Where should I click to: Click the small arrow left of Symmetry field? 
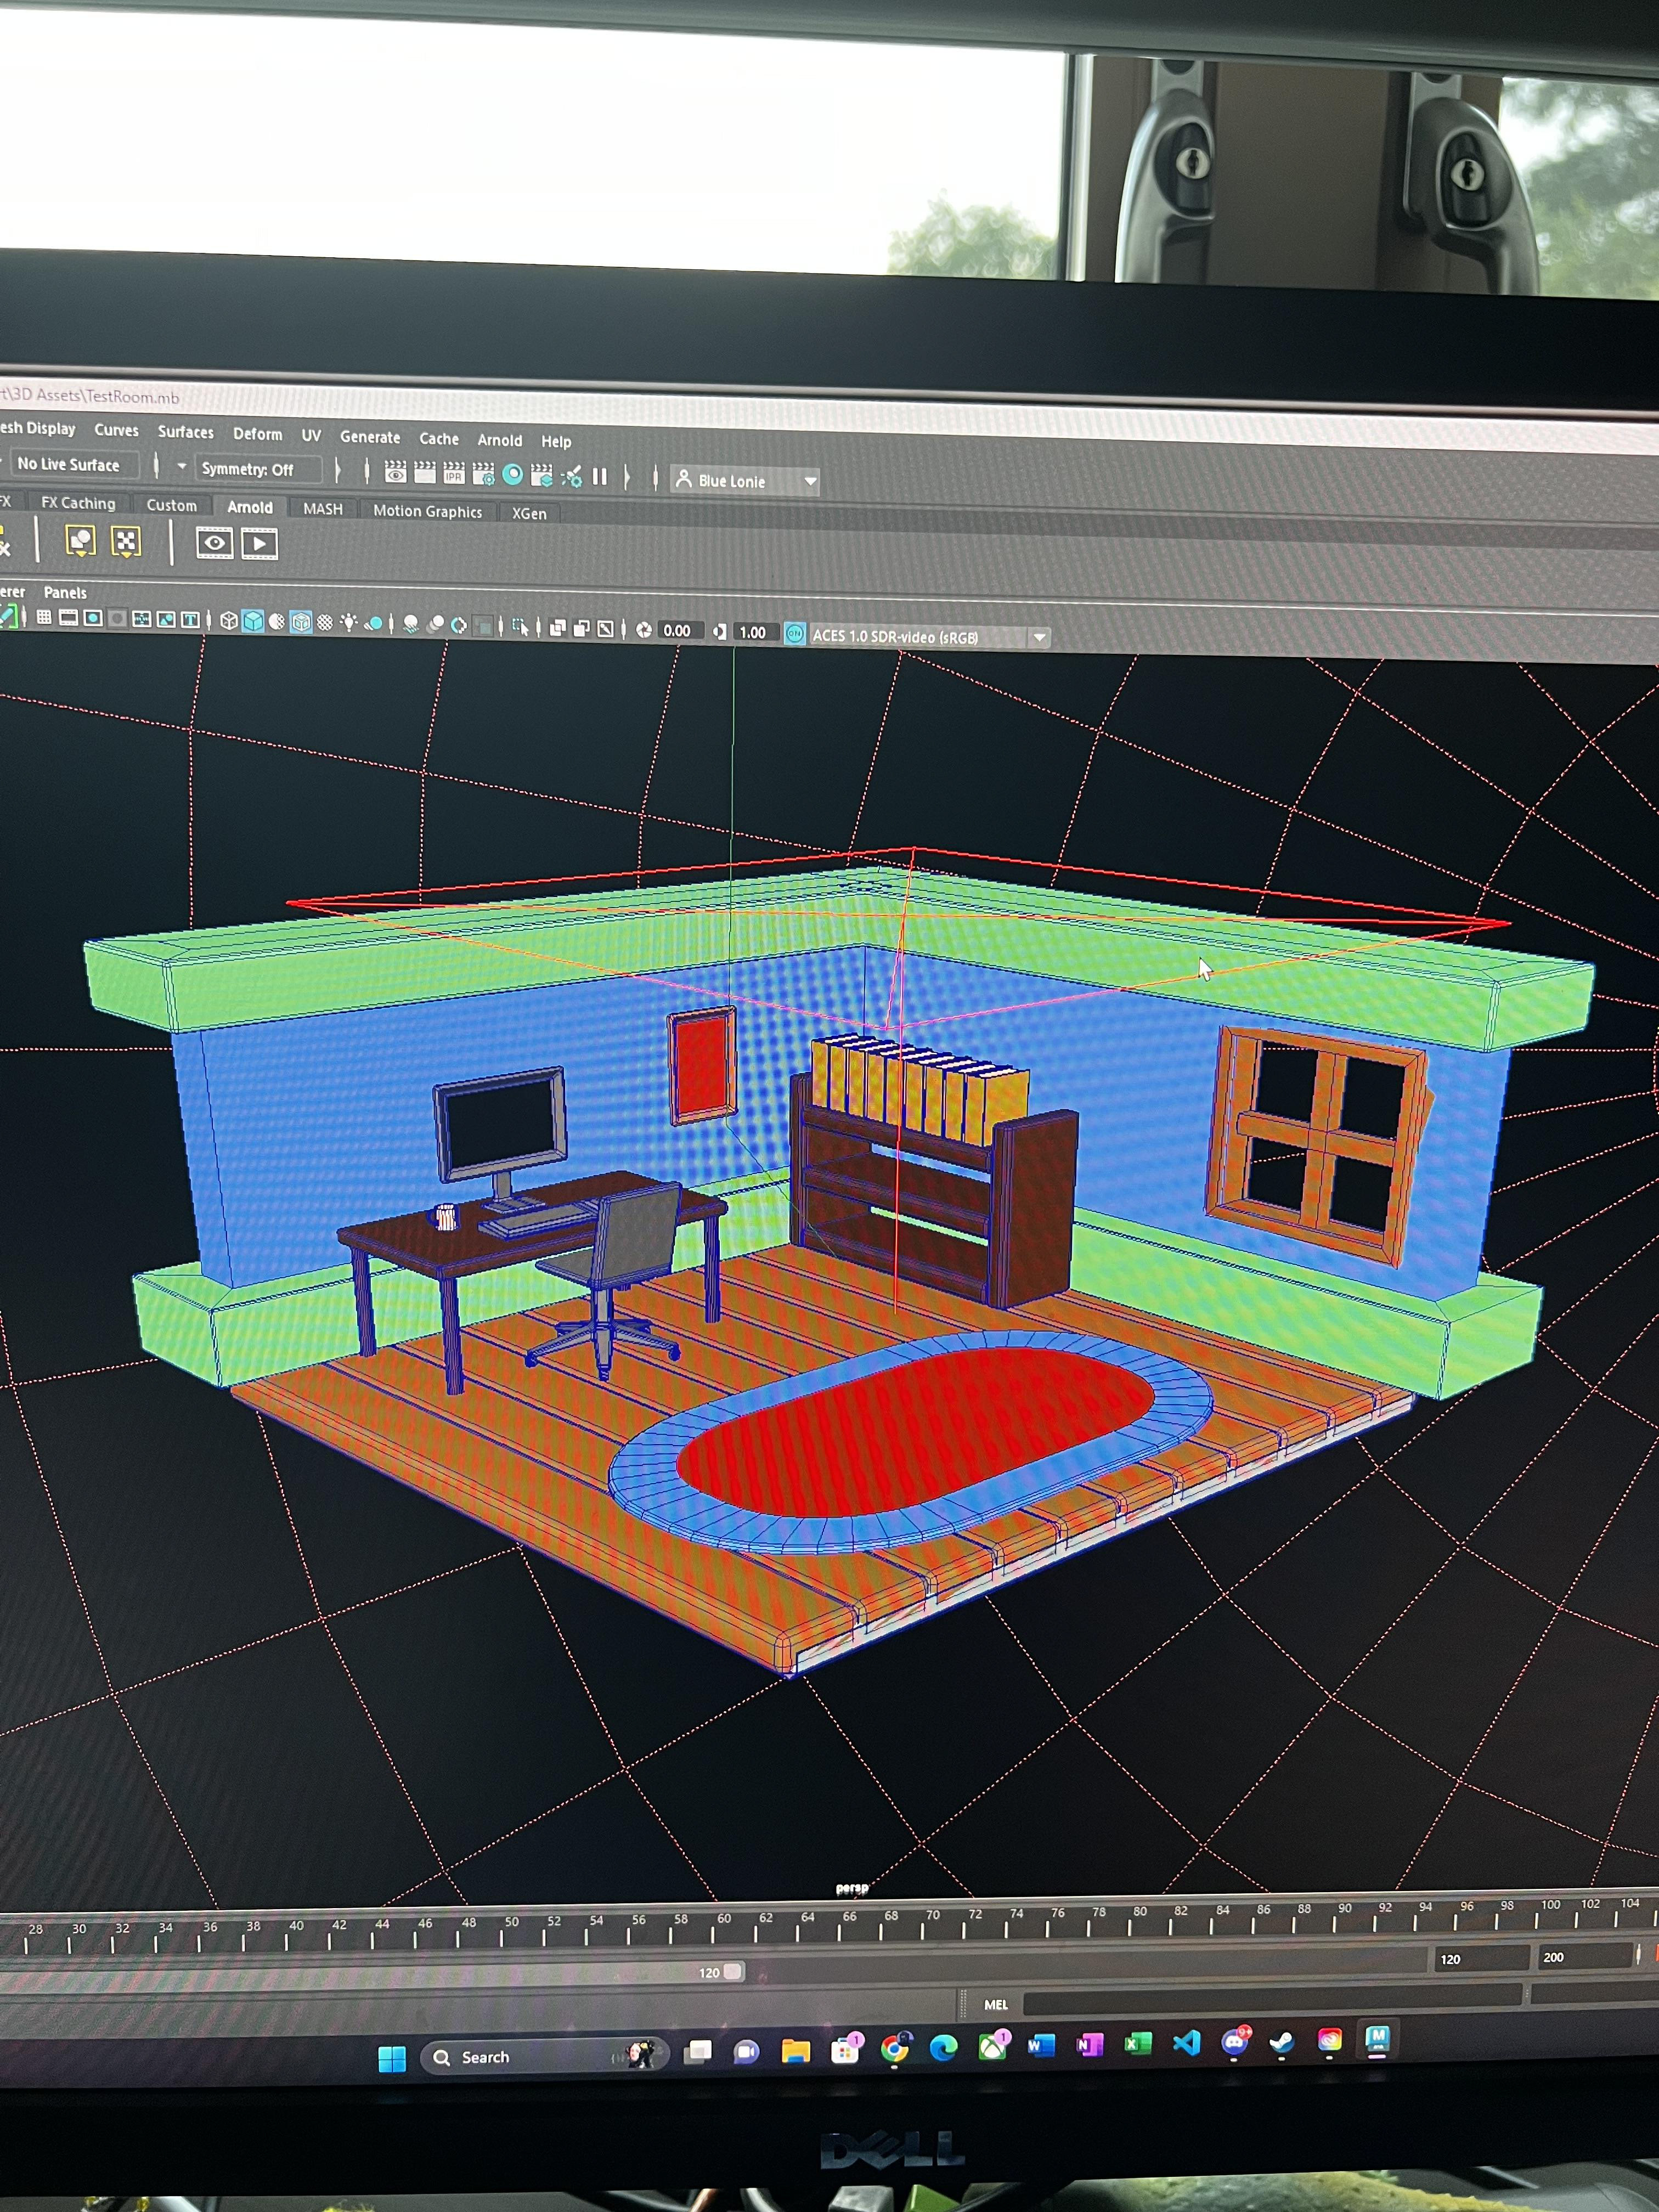pyautogui.click(x=181, y=466)
